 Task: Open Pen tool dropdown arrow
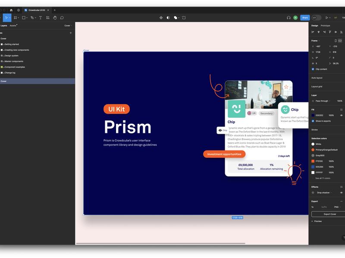tap(35, 18)
